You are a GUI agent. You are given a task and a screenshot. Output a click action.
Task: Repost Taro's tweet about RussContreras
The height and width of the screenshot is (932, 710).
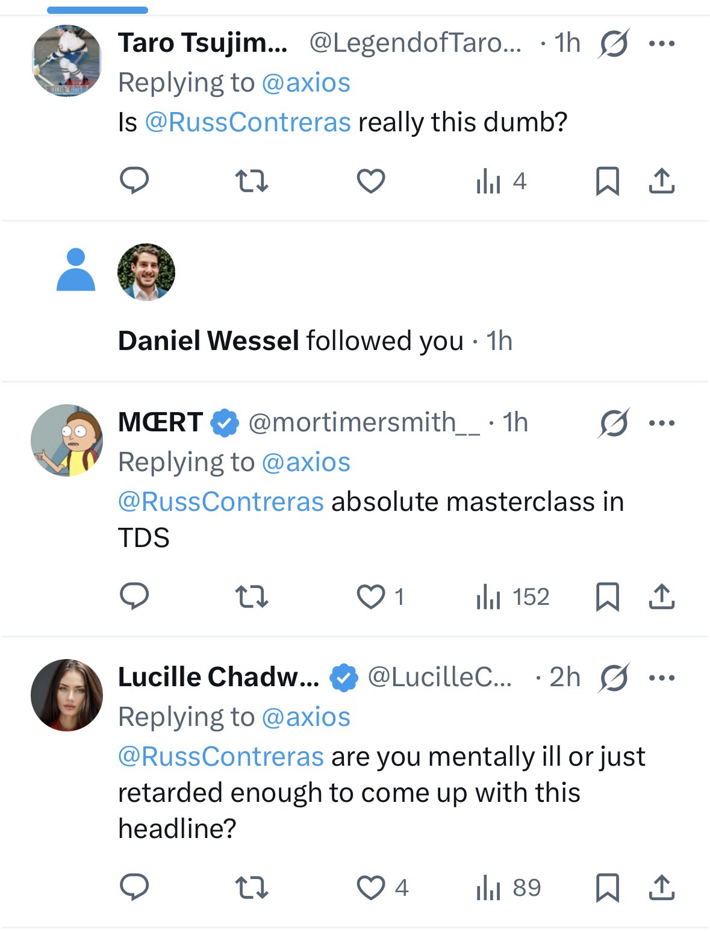pyautogui.click(x=251, y=181)
